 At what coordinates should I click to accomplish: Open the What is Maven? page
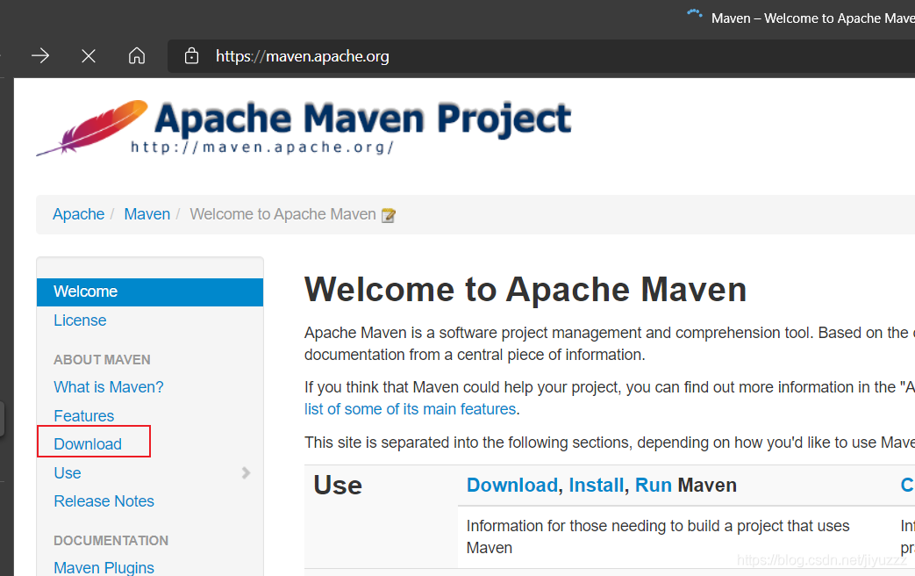[108, 386]
